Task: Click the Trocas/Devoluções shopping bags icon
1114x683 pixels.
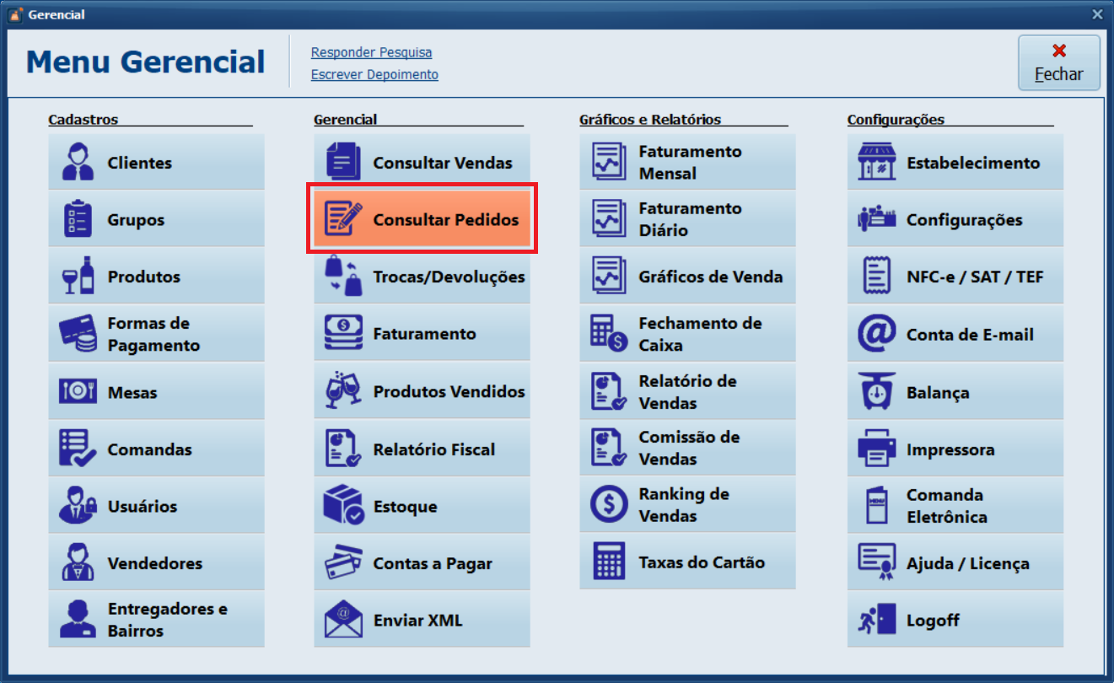Action: pos(343,277)
